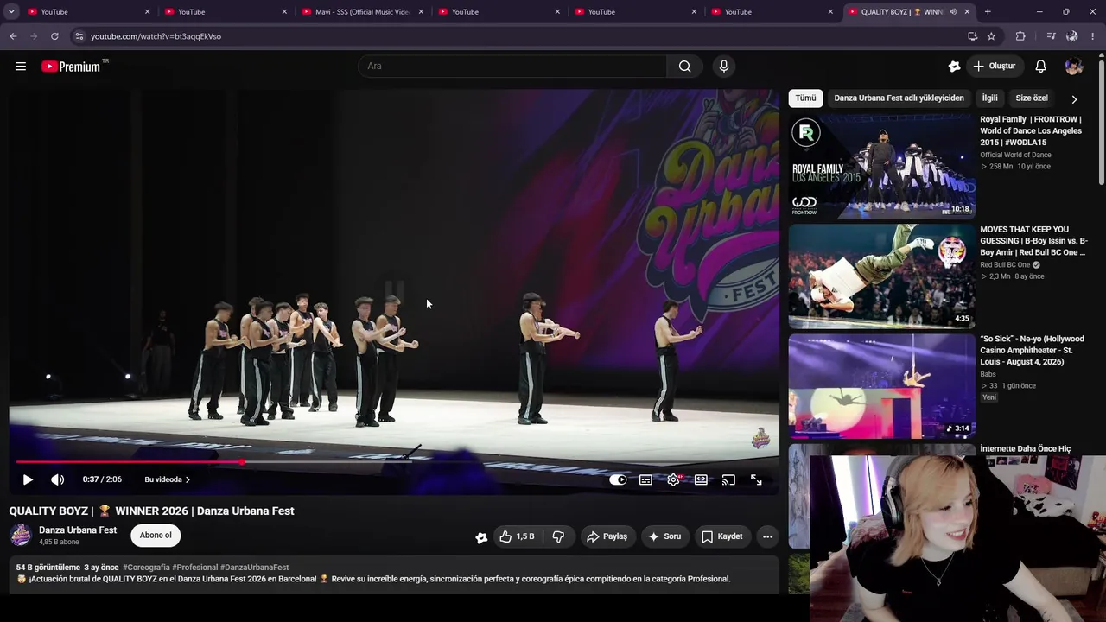1106x622 pixels.
Task: Open the B-Boy Issin vs Amir thumbnail
Action: [881, 276]
